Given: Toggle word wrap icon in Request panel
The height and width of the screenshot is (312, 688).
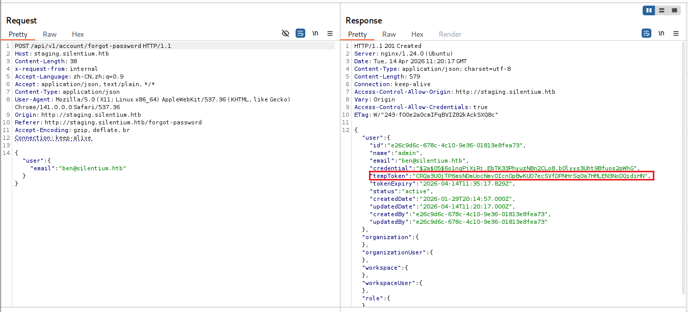Looking at the screenshot, I should click(301, 33).
